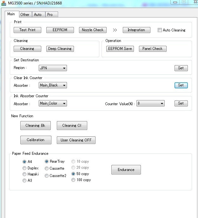Open Panel Check
Screen dimensions: 198x218
pyautogui.click(x=153, y=49)
